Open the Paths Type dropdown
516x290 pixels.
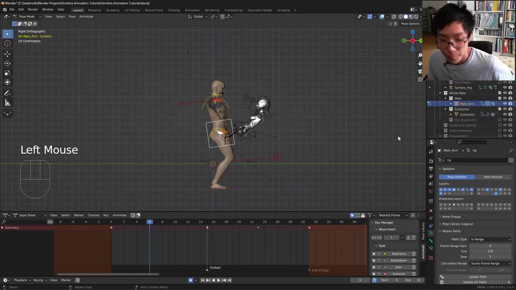pyautogui.click(x=490, y=239)
